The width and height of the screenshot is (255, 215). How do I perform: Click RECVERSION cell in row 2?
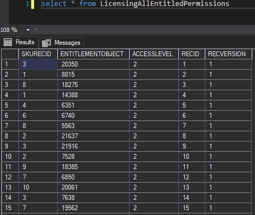tap(229, 75)
